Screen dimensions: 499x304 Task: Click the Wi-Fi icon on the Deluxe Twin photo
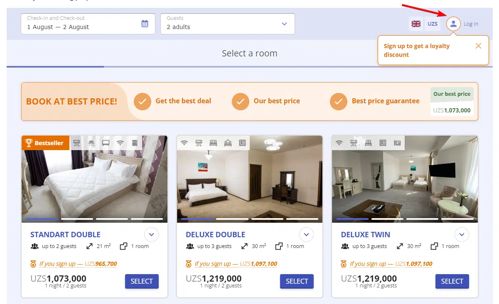pos(339,143)
